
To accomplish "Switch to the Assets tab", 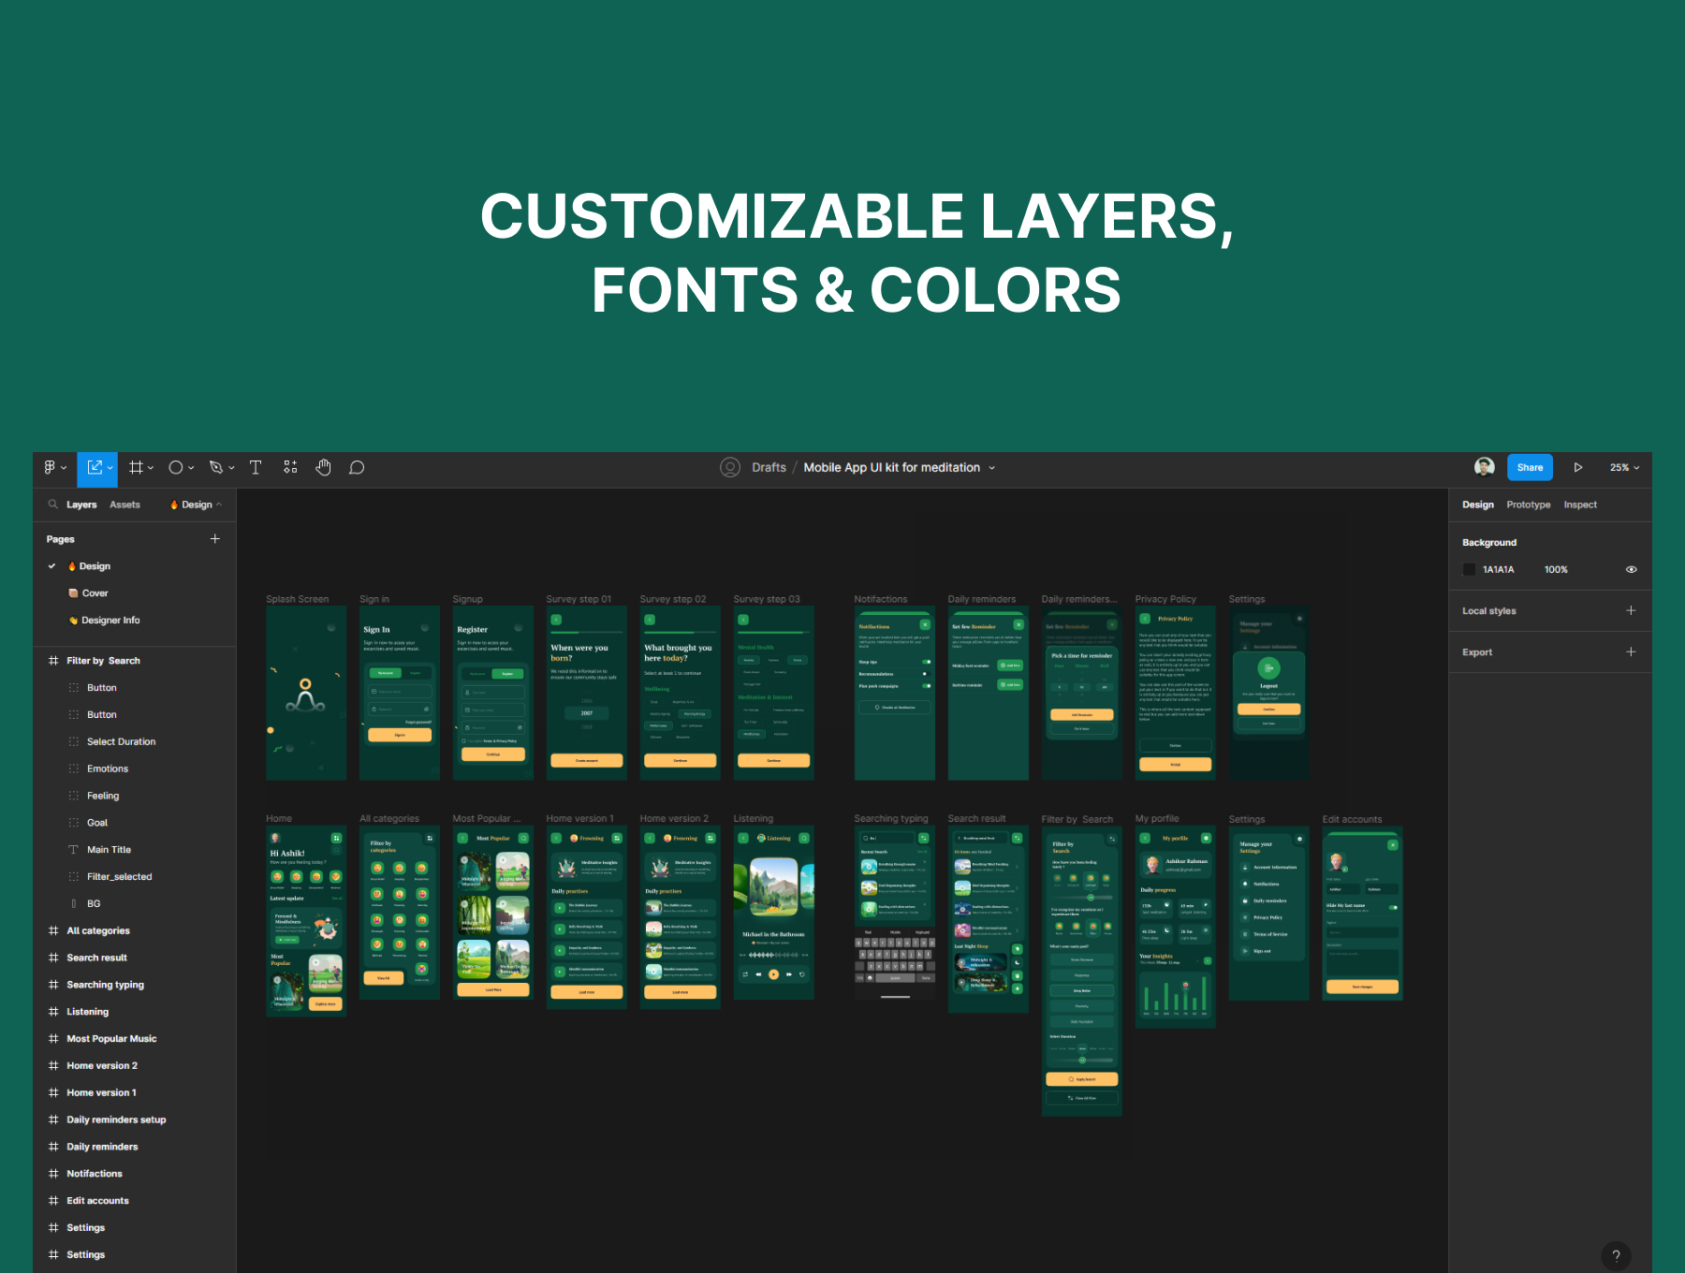I will point(125,505).
